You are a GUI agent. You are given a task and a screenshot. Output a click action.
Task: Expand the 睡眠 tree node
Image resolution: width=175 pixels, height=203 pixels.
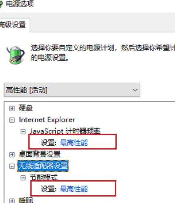point(12,201)
